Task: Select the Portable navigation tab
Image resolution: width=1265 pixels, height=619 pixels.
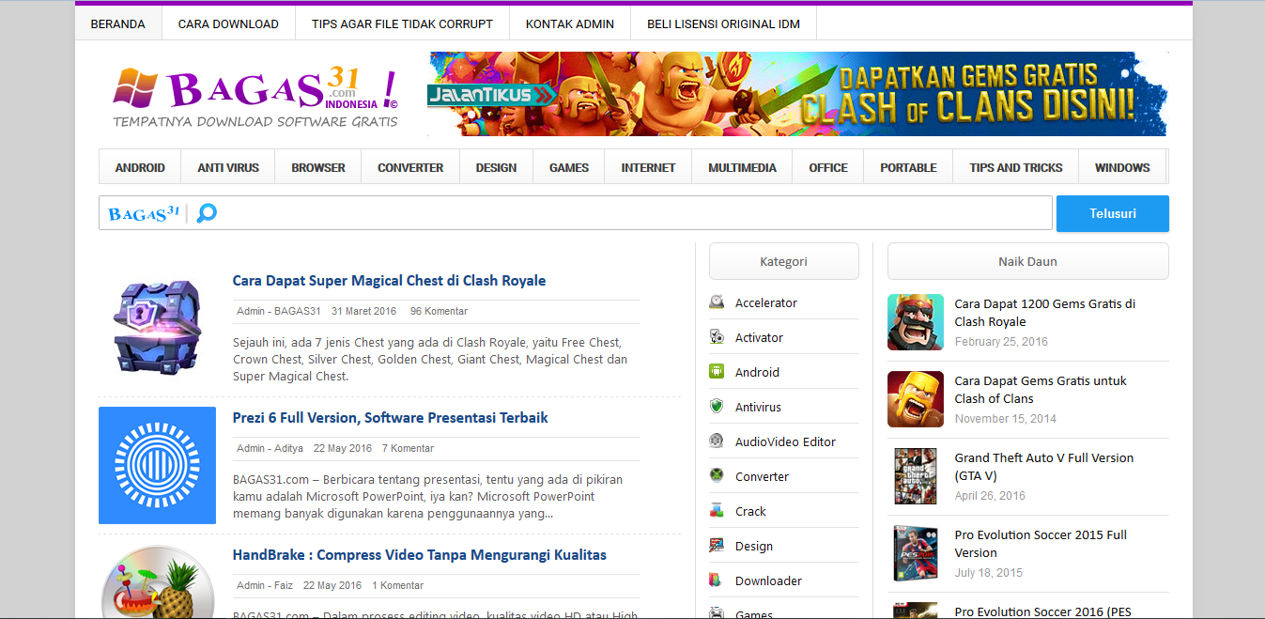Action: click(x=908, y=167)
